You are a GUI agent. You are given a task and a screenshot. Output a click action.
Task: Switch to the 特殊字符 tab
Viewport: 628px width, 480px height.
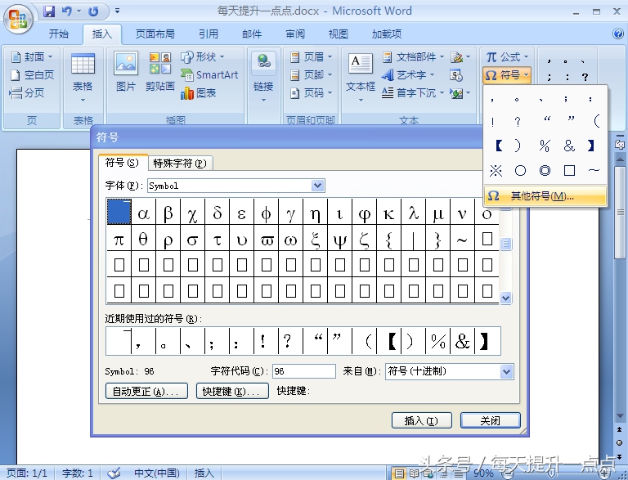pos(179,163)
